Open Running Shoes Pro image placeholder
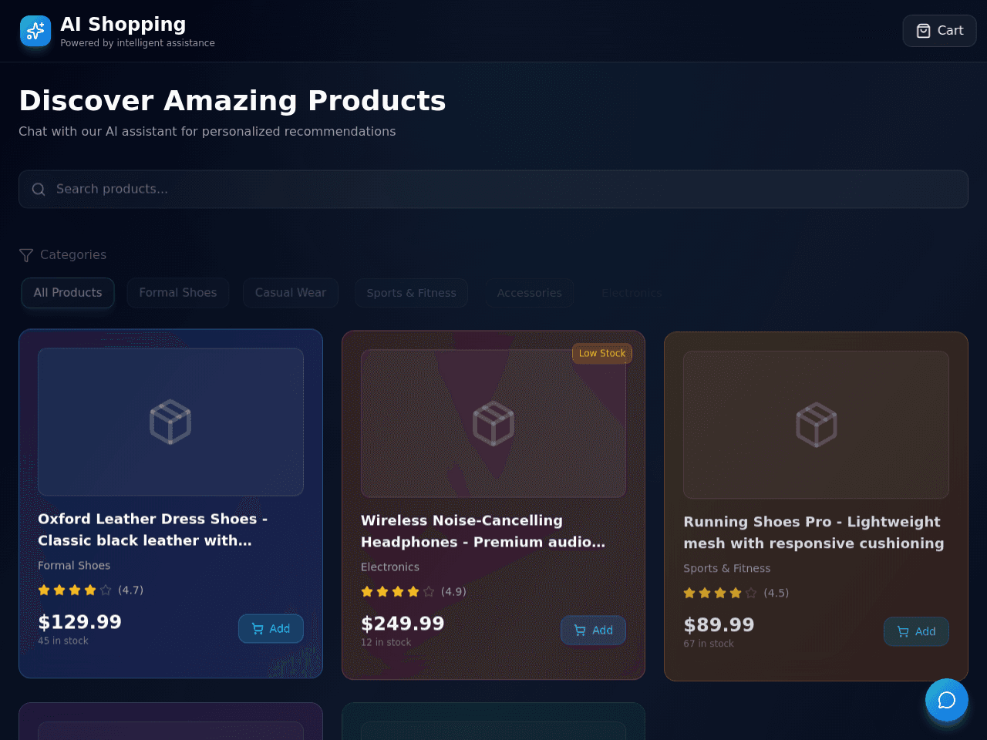The height and width of the screenshot is (740, 987). point(816,425)
